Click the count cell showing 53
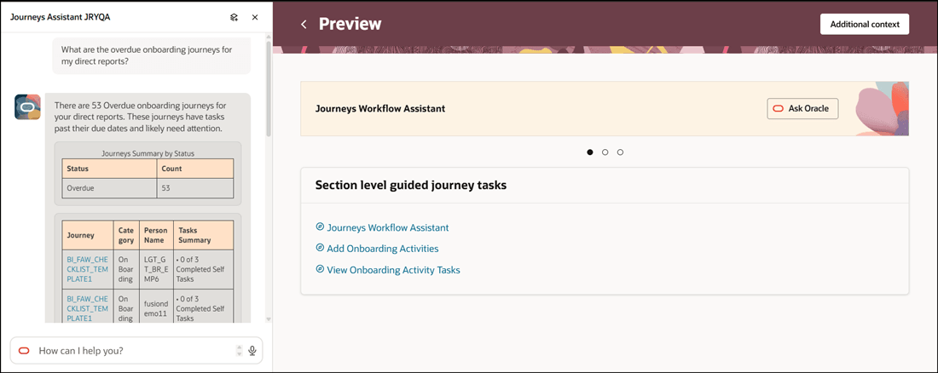This screenshot has width=938, height=373. [195, 187]
